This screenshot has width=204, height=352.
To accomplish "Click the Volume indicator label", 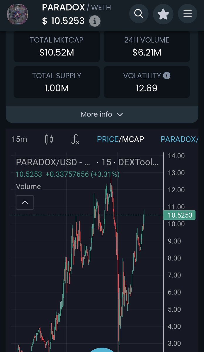I will pos(28,187).
